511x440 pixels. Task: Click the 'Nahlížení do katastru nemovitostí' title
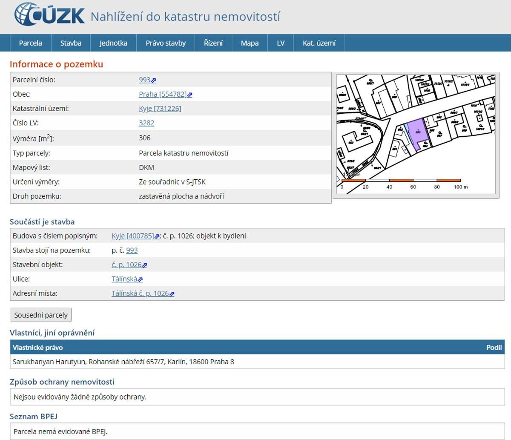coord(185,17)
